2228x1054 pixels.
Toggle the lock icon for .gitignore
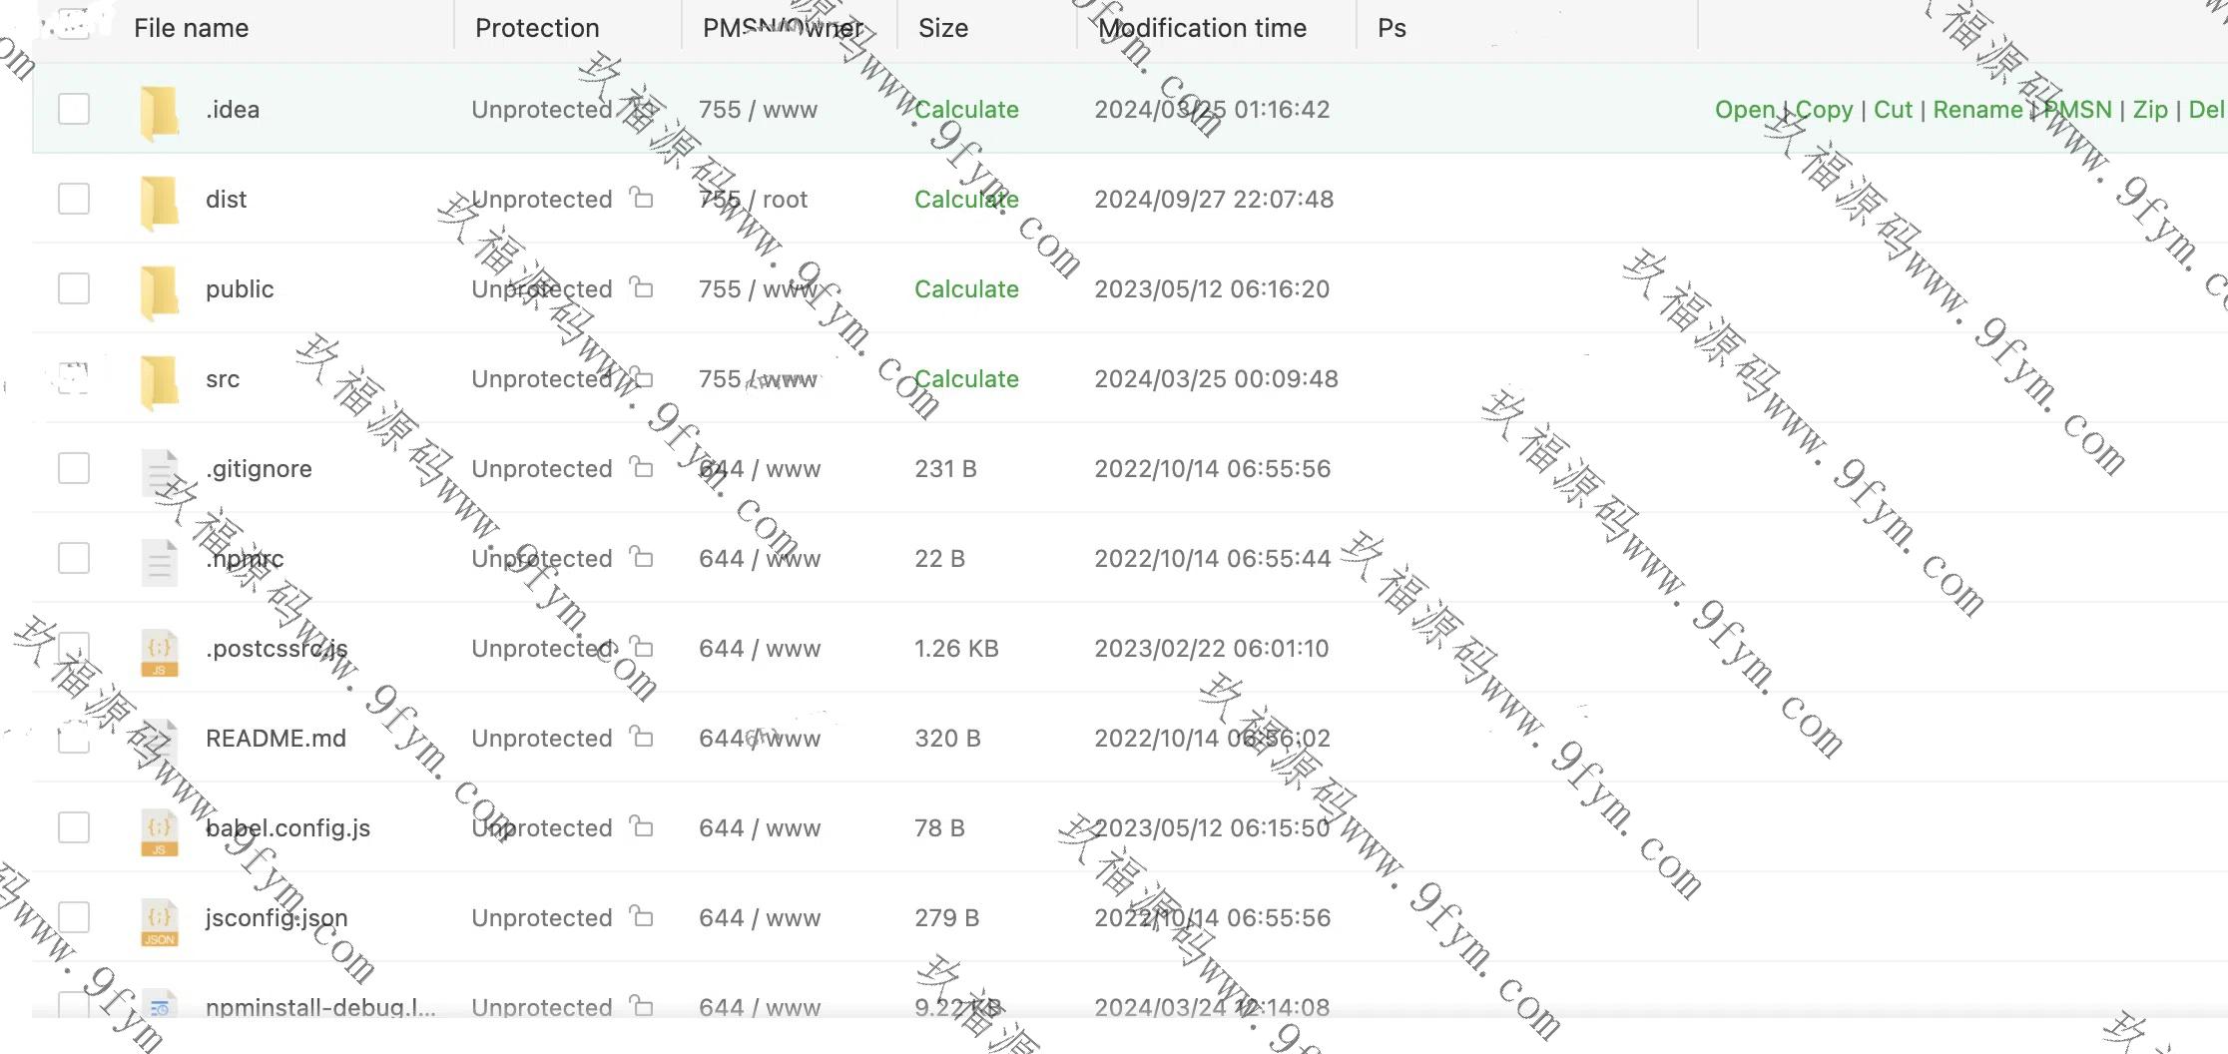[x=642, y=467]
